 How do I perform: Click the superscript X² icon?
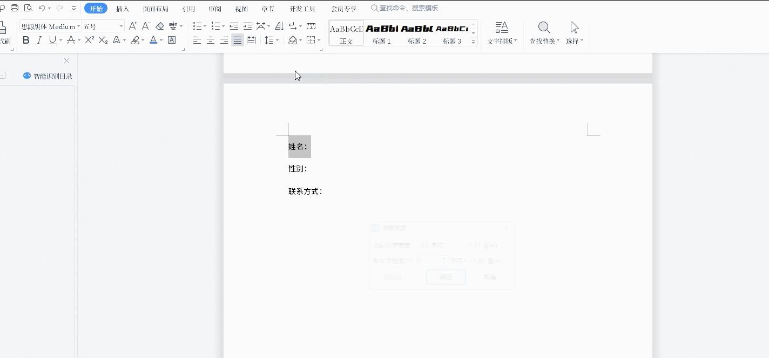point(89,39)
